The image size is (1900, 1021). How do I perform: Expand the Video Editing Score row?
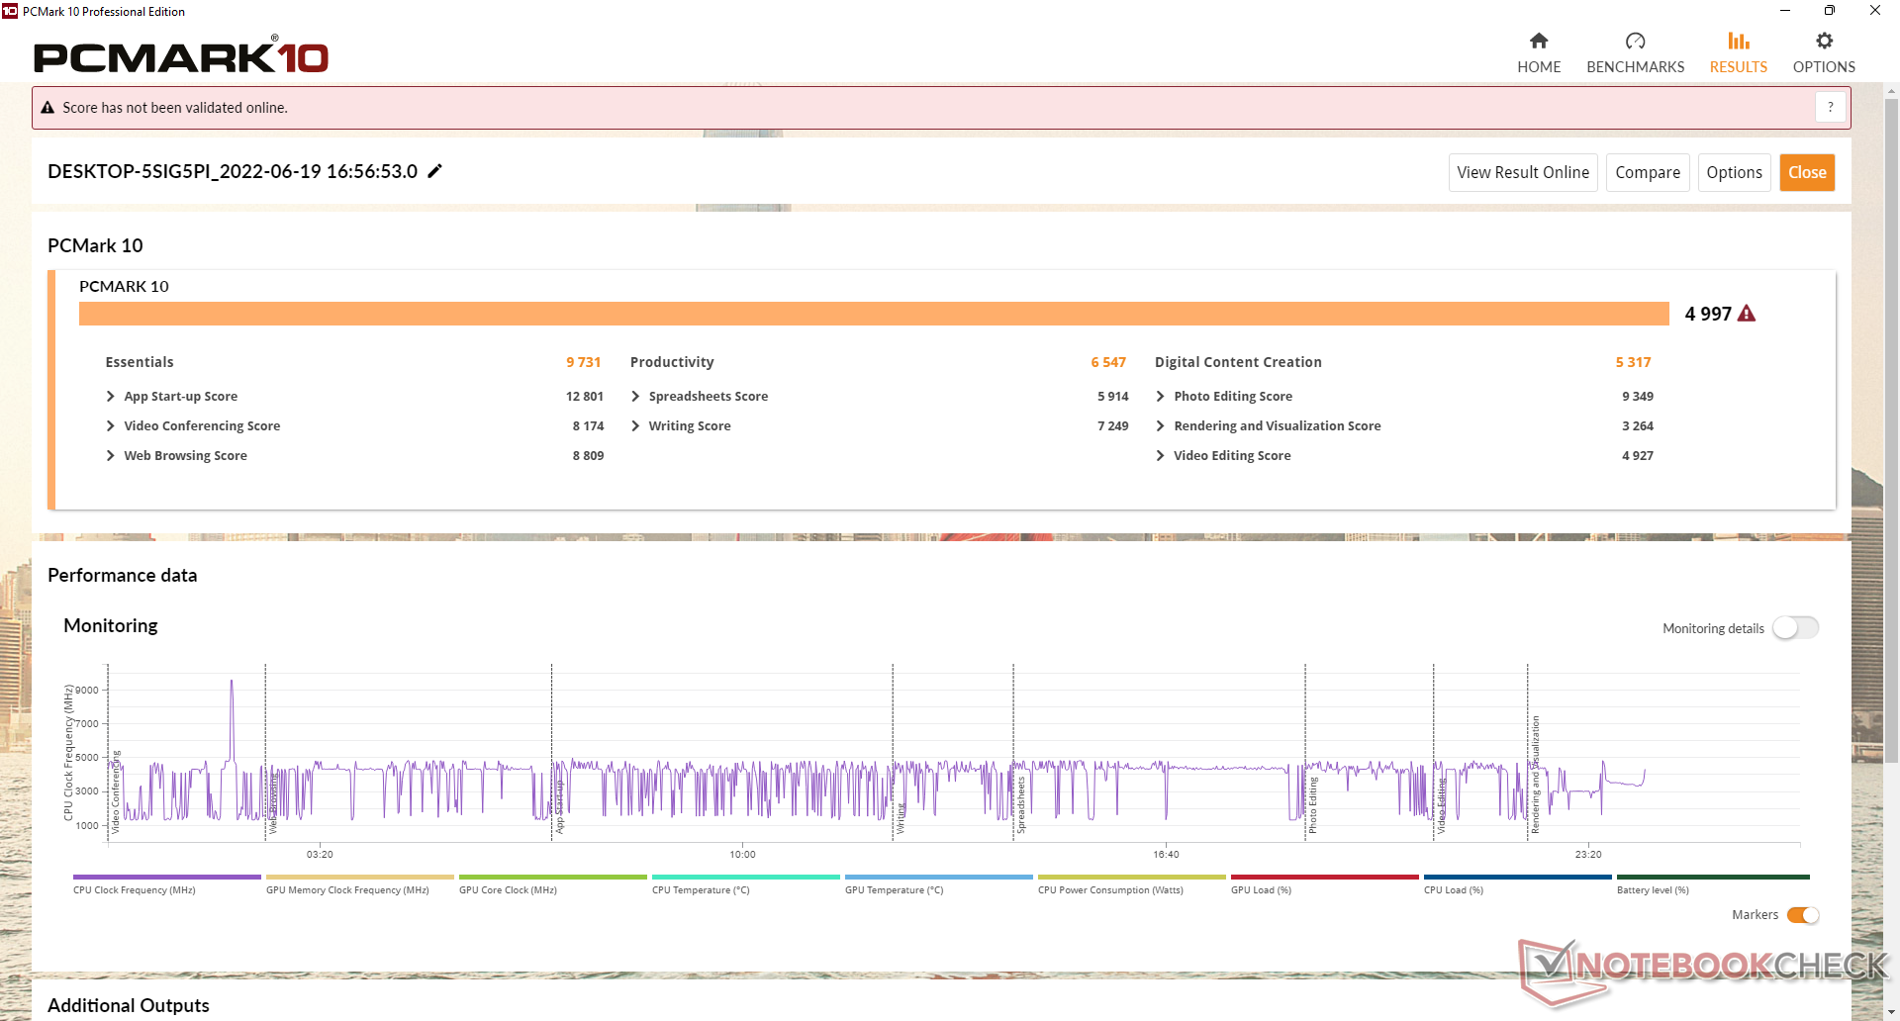pyautogui.click(x=1160, y=456)
